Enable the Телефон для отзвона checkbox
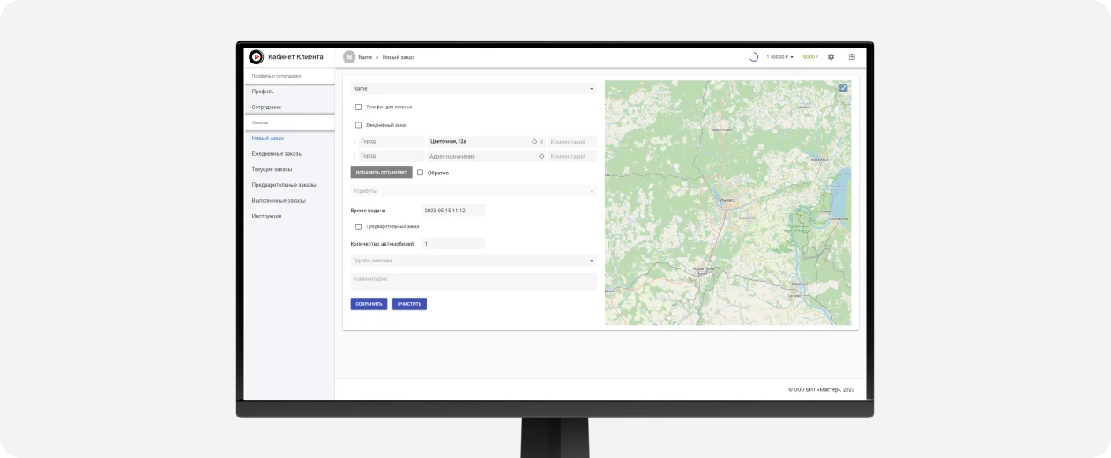Viewport: 1111px width, 458px height. [358, 107]
